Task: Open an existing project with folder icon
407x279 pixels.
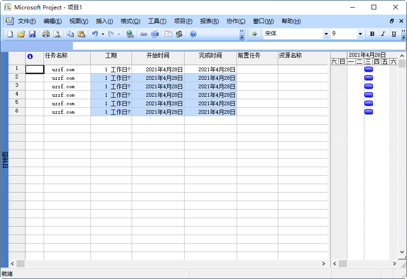Action: click(21, 34)
